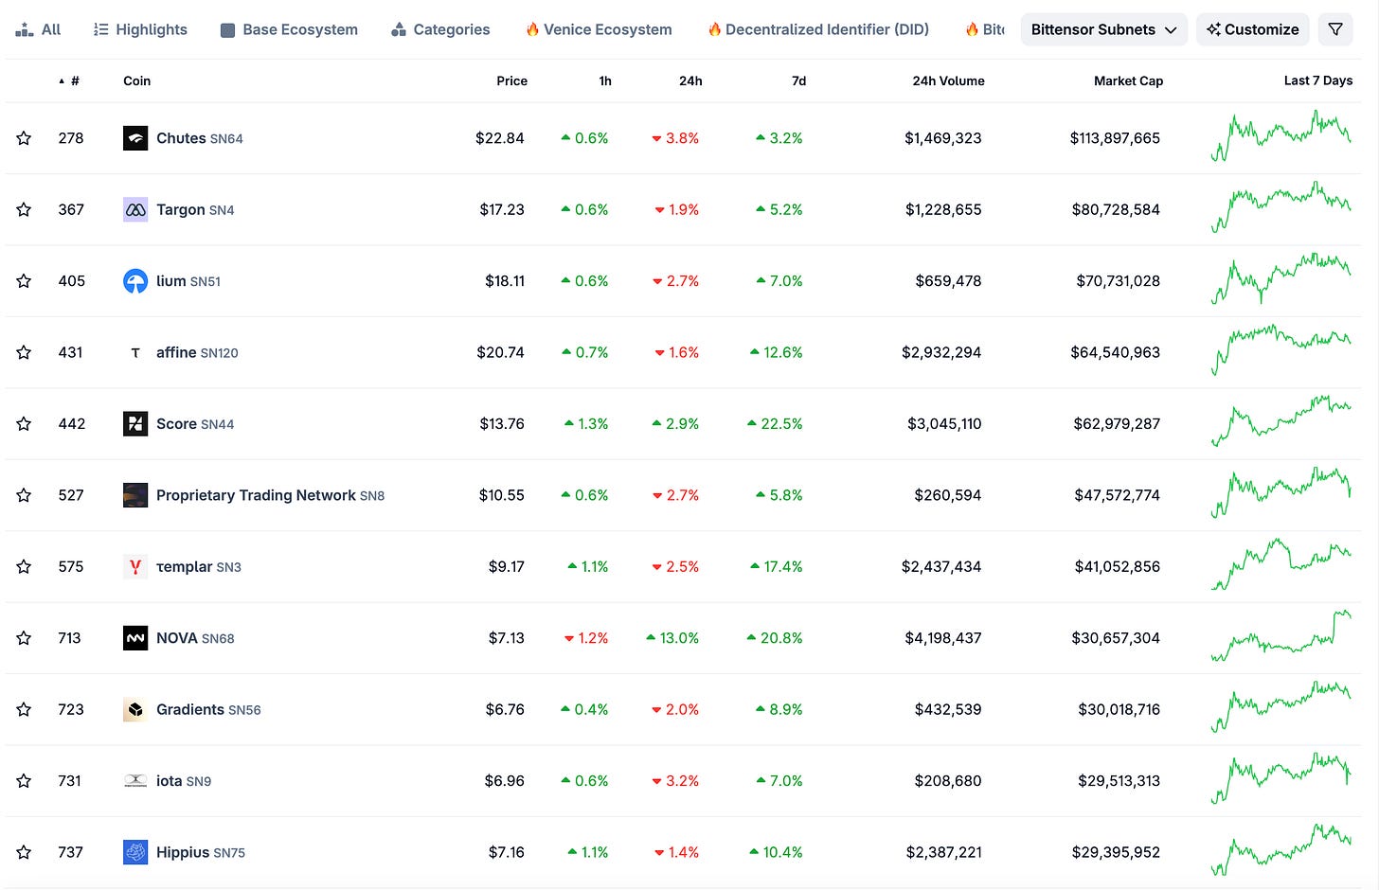The width and height of the screenshot is (1379, 890).
Task: Expand the Bittensor Subnets dropdown
Action: click(1103, 29)
